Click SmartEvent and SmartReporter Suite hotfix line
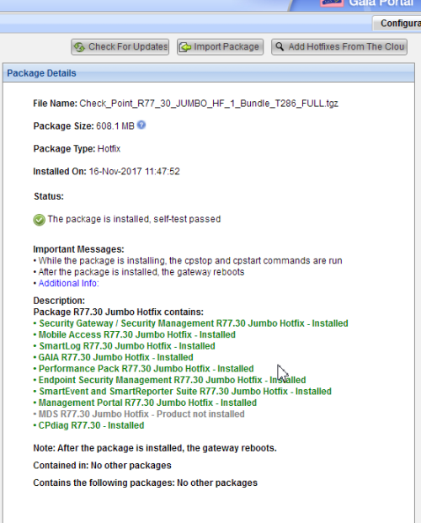The image size is (421, 523). 185,392
